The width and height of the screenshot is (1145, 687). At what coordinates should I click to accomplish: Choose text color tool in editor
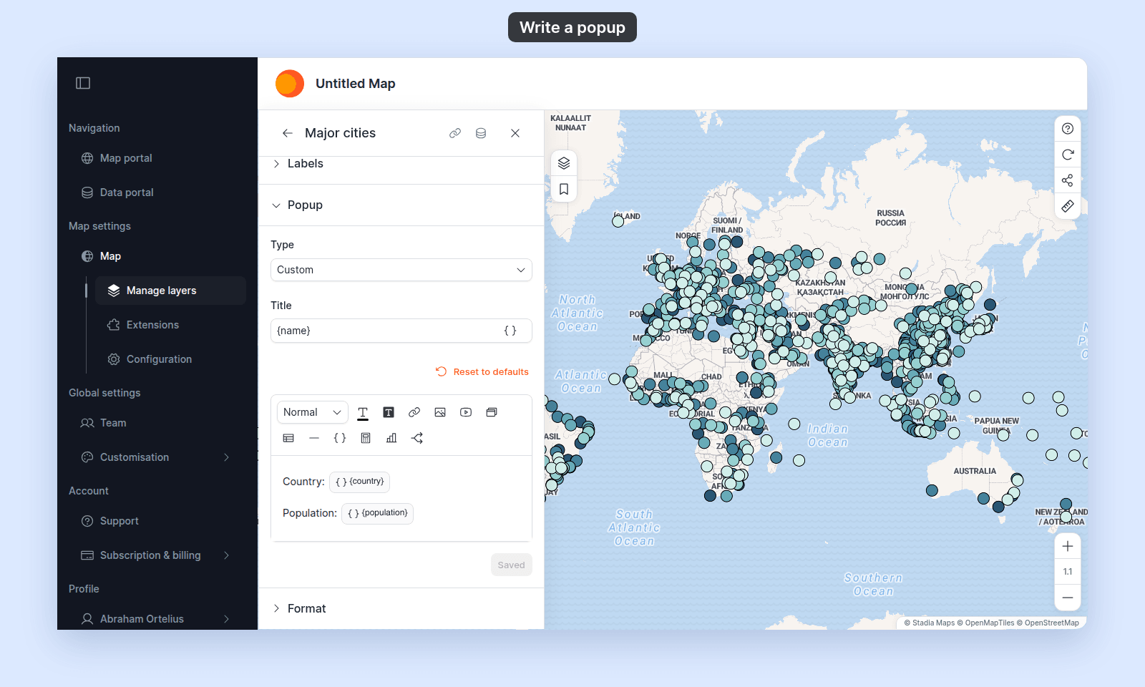[x=363, y=413]
